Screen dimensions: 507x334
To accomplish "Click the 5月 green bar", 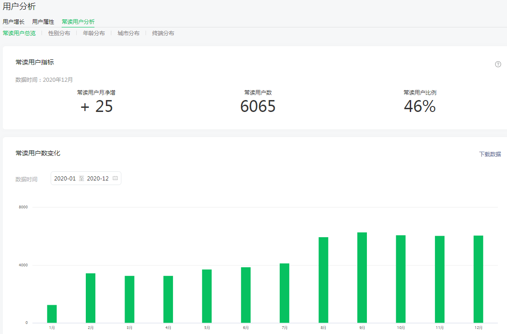I will (207, 296).
